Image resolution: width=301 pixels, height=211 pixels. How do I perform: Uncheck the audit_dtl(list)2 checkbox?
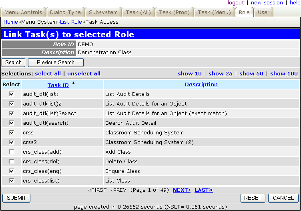[12, 103]
